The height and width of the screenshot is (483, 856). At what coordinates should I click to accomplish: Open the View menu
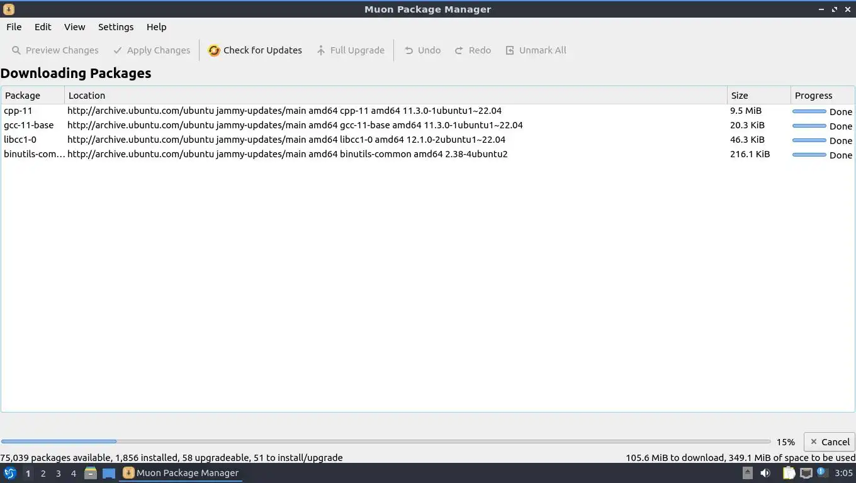pyautogui.click(x=74, y=27)
